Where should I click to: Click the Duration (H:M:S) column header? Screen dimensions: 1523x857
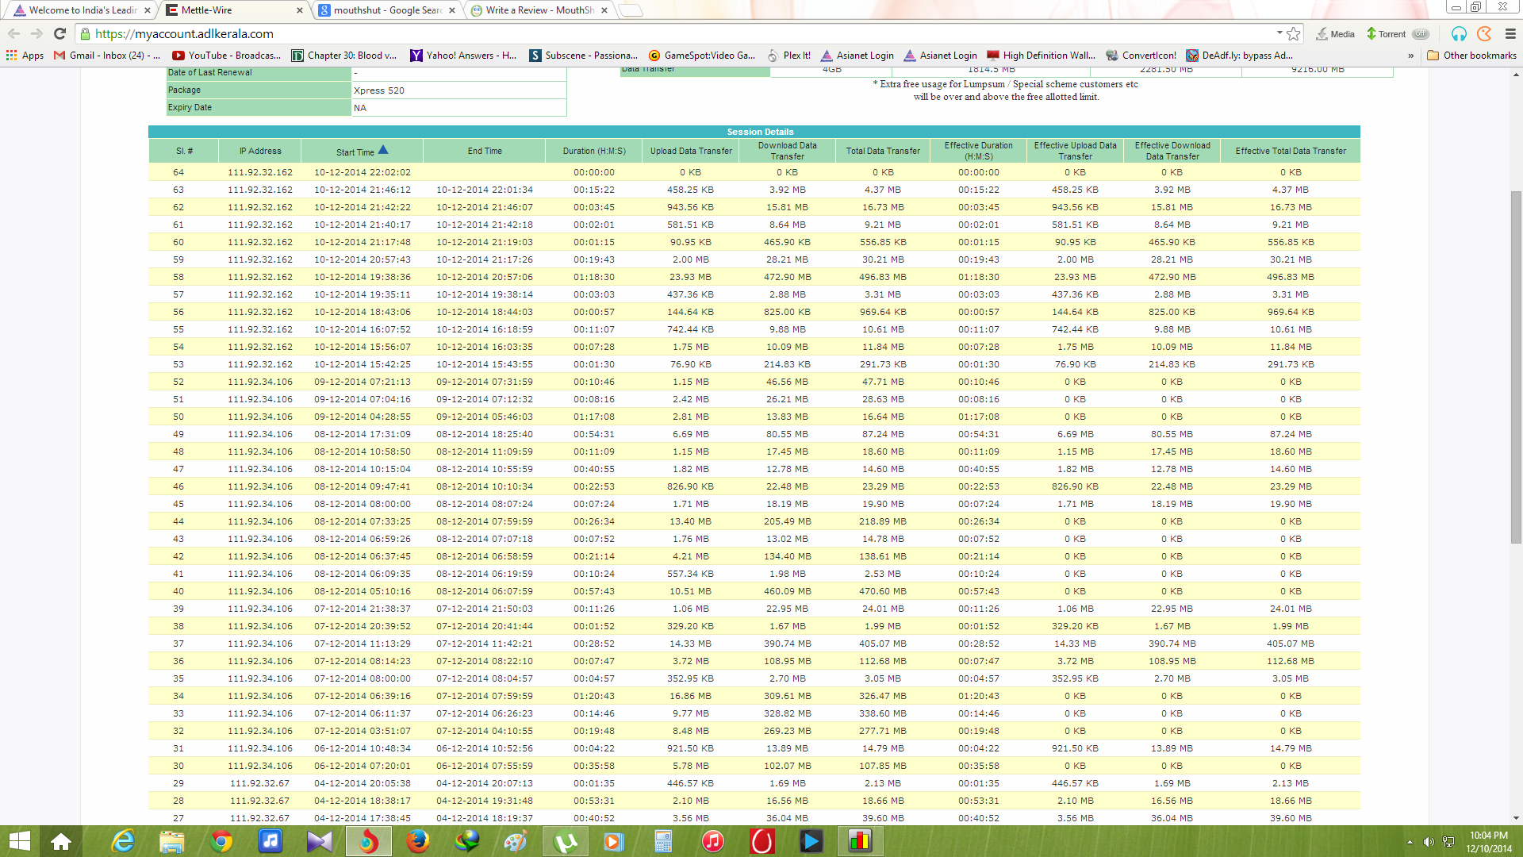pos(594,151)
